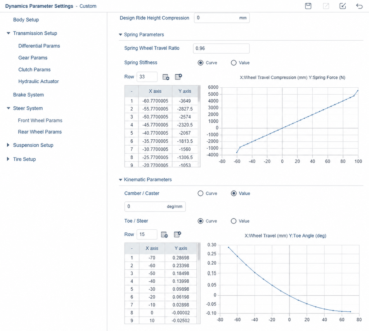Click first table icon next to Row 33
The width and height of the screenshot is (369, 331).
[166, 77]
